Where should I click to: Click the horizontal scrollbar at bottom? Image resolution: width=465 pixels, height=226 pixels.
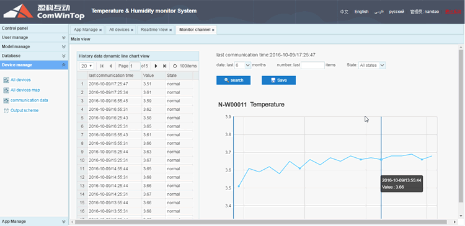click(261, 222)
